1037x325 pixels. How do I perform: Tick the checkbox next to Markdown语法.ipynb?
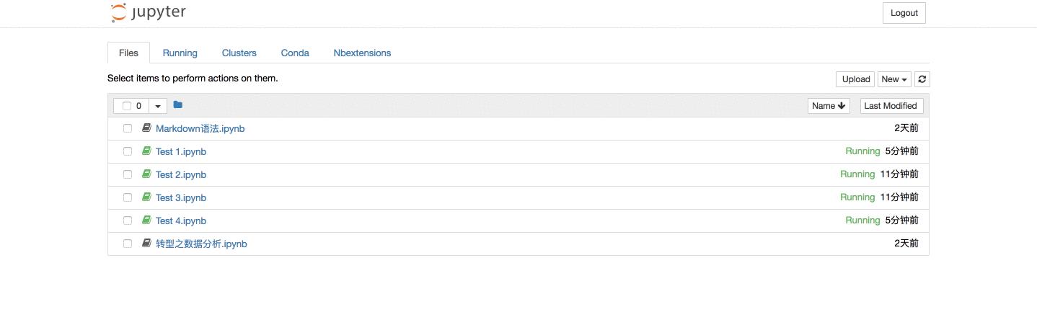(x=128, y=128)
